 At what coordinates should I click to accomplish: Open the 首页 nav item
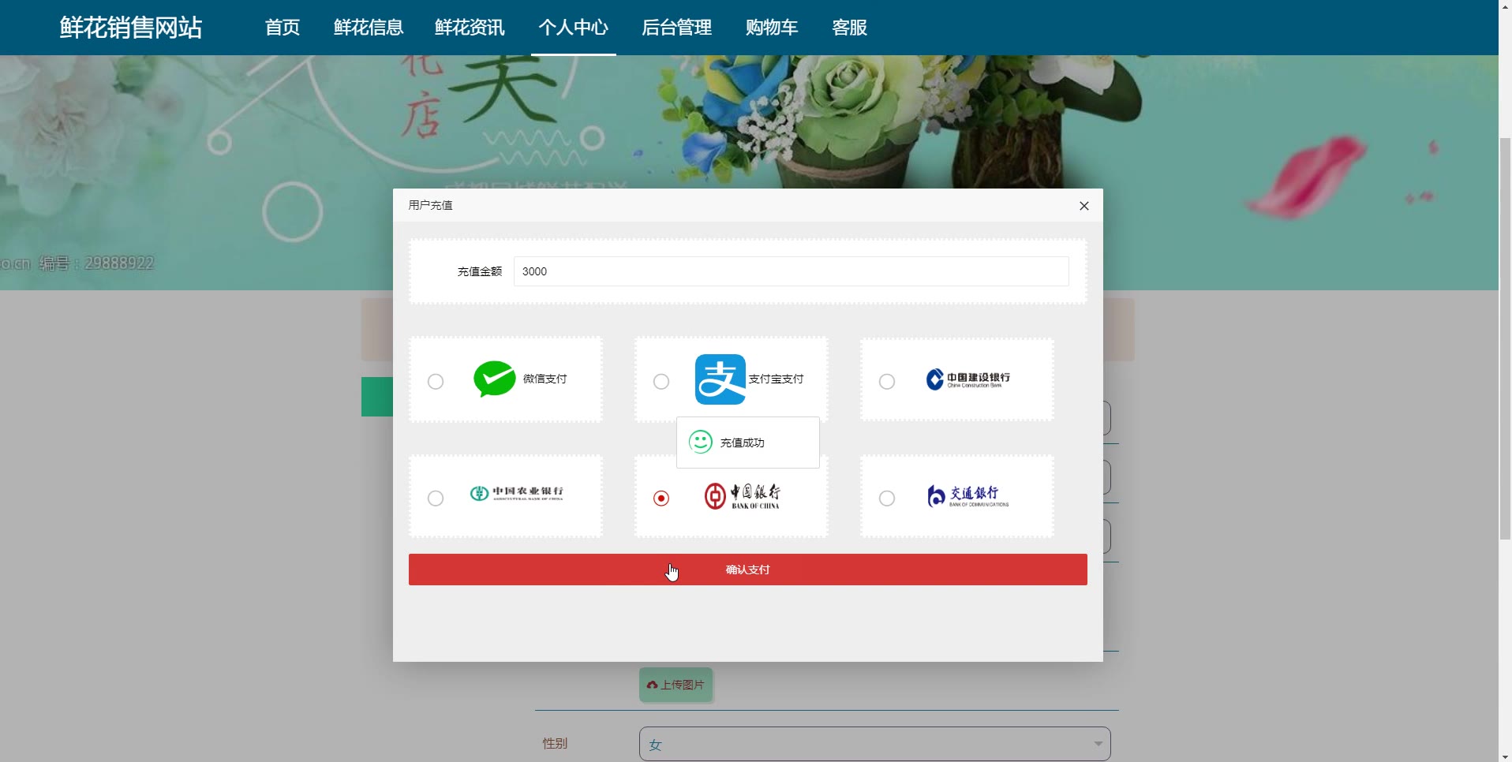(x=283, y=28)
